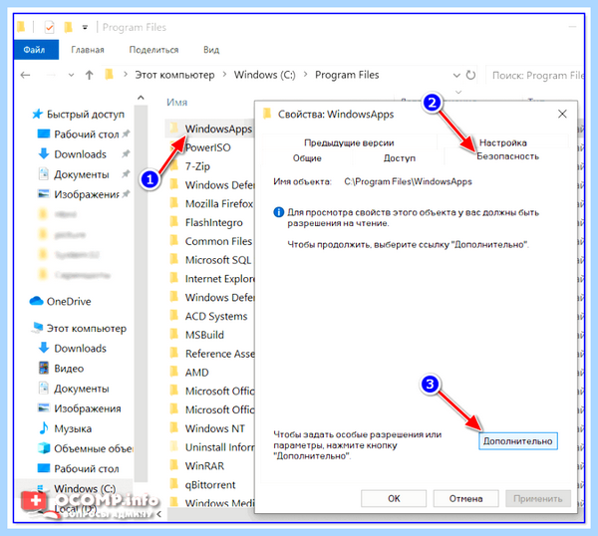Switch to Общие tab in properties
Screen dimensions: 598x536
(307, 157)
